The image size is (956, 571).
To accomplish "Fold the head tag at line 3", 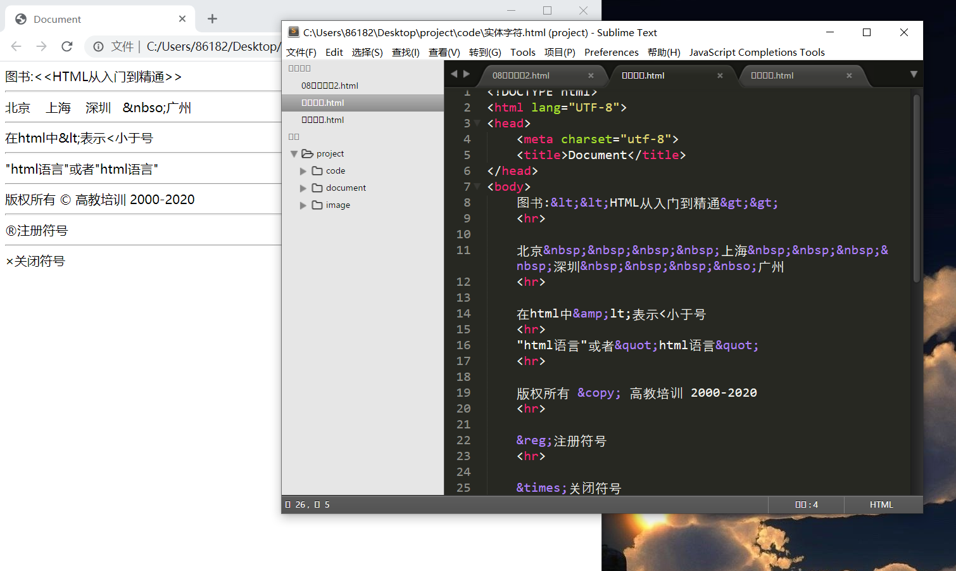I will tap(477, 124).
